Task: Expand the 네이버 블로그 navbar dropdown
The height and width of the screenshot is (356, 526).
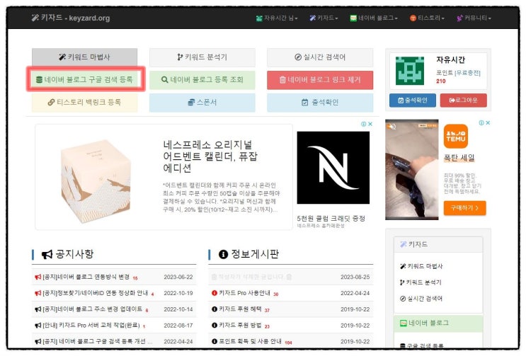Action: point(374,18)
